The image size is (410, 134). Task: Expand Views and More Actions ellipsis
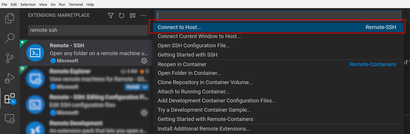tap(143, 15)
